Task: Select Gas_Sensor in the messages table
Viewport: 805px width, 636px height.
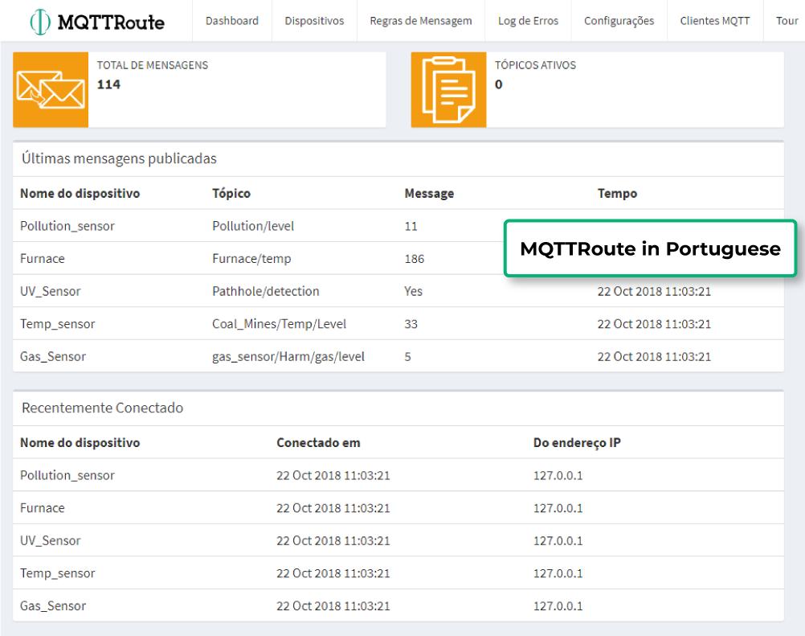Action: 53,356
